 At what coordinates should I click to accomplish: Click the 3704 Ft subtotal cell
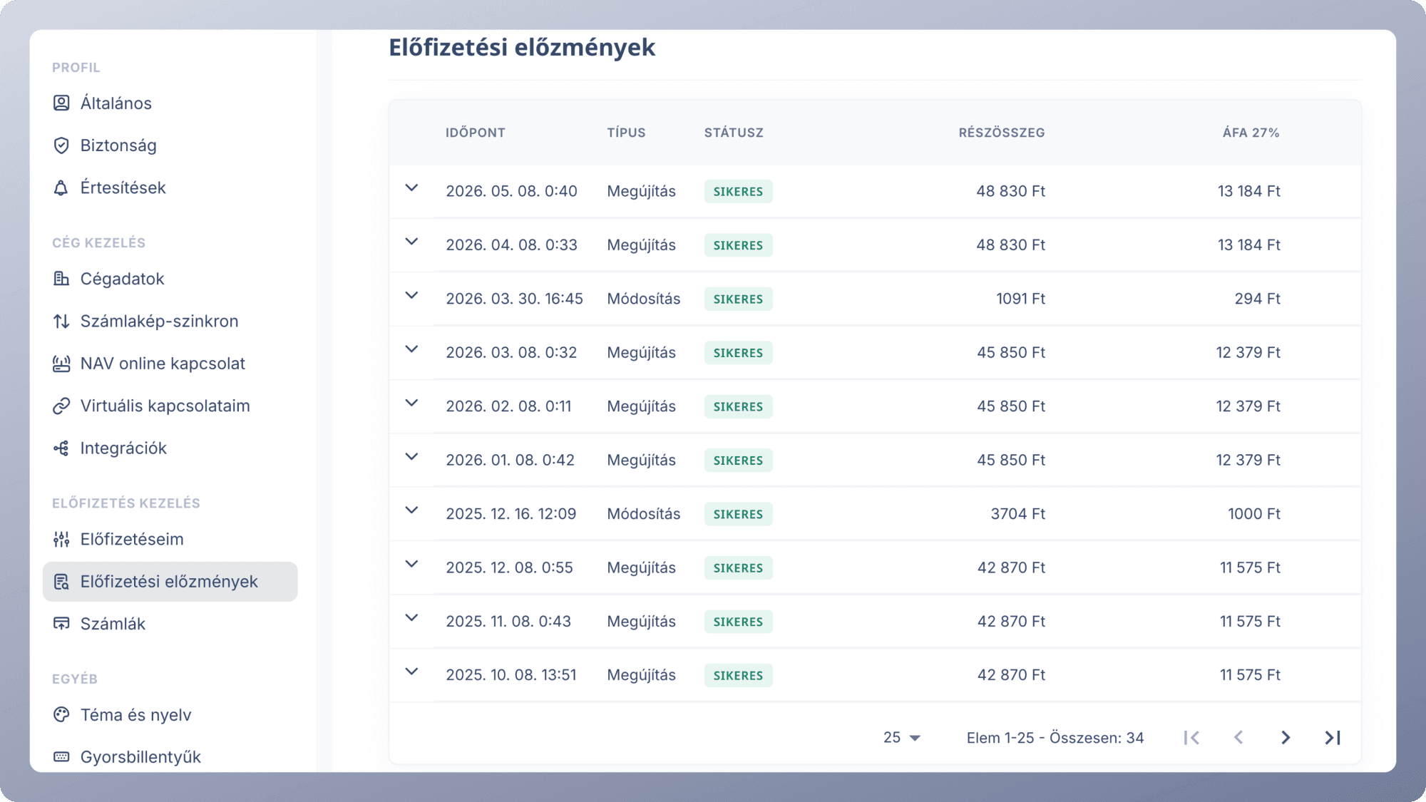tap(1017, 514)
